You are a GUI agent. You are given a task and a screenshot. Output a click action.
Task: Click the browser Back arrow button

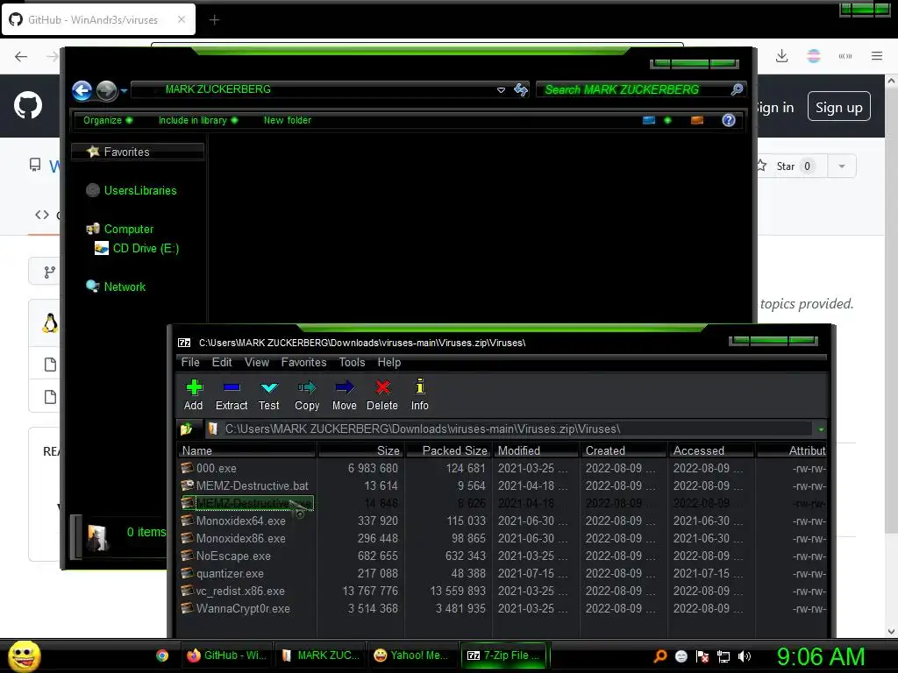(x=21, y=56)
